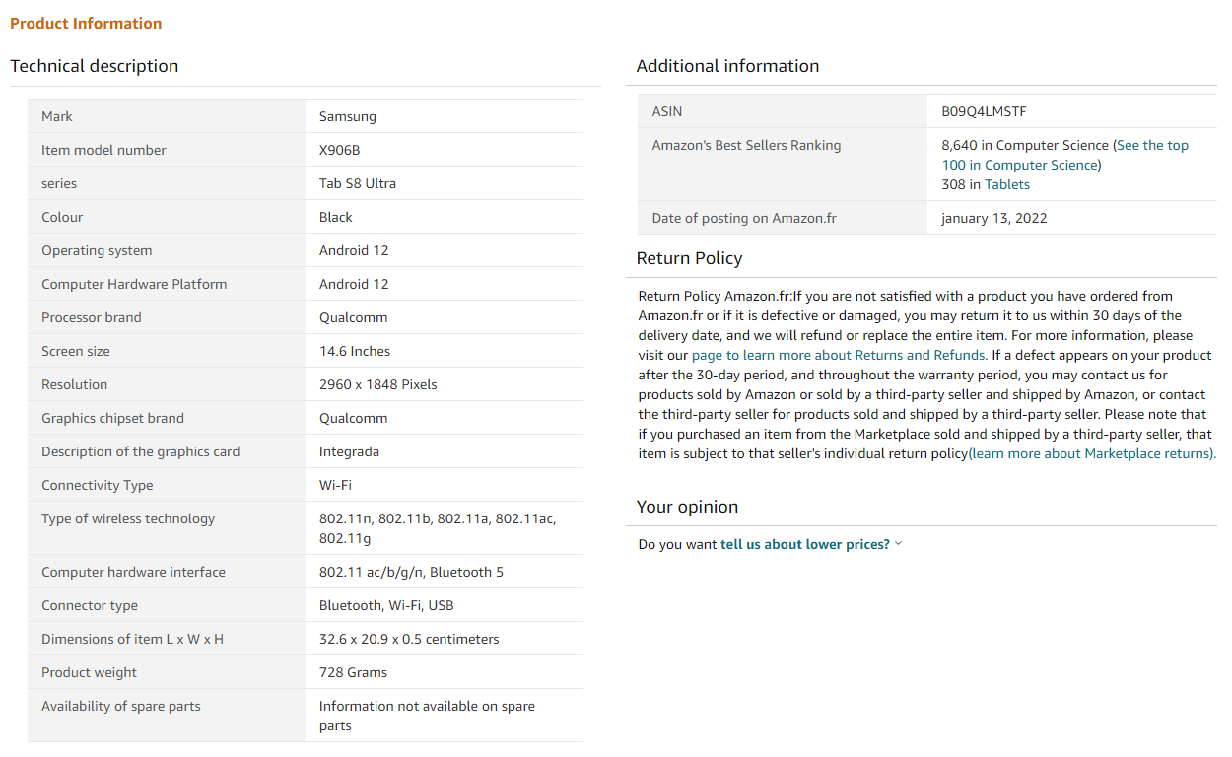Screen dimensions: 1232x757
Task: Select the 'Amazon's Best Sellers Ranking' label
Action: tap(746, 145)
